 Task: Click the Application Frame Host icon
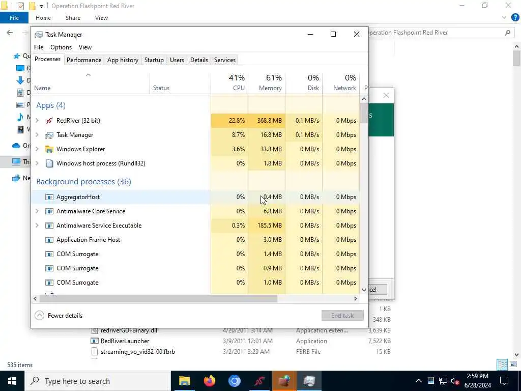point(49,240)
